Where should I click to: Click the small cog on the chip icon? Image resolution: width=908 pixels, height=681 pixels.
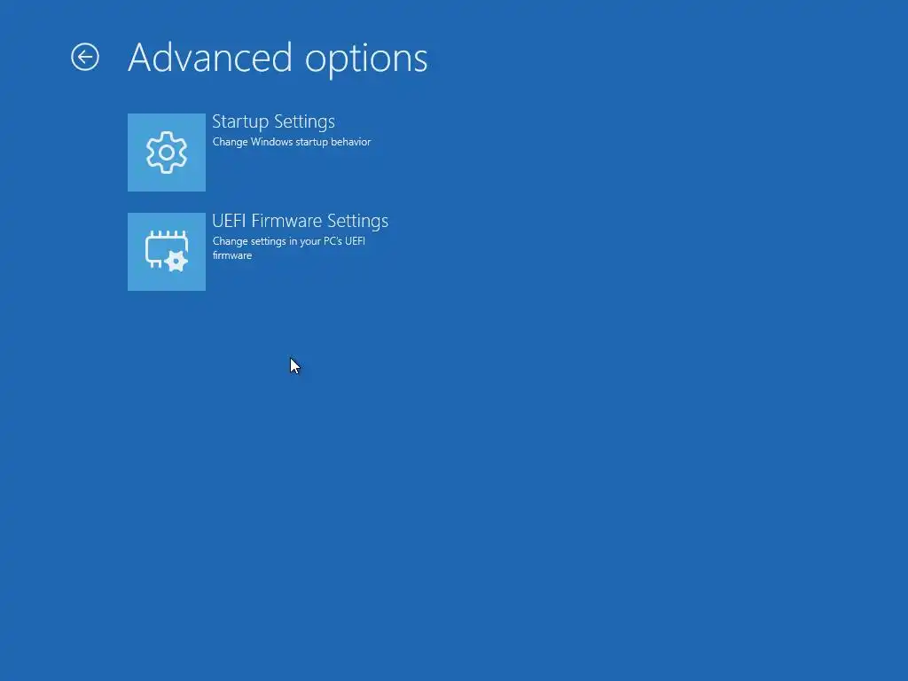click(x=176, y=262)
